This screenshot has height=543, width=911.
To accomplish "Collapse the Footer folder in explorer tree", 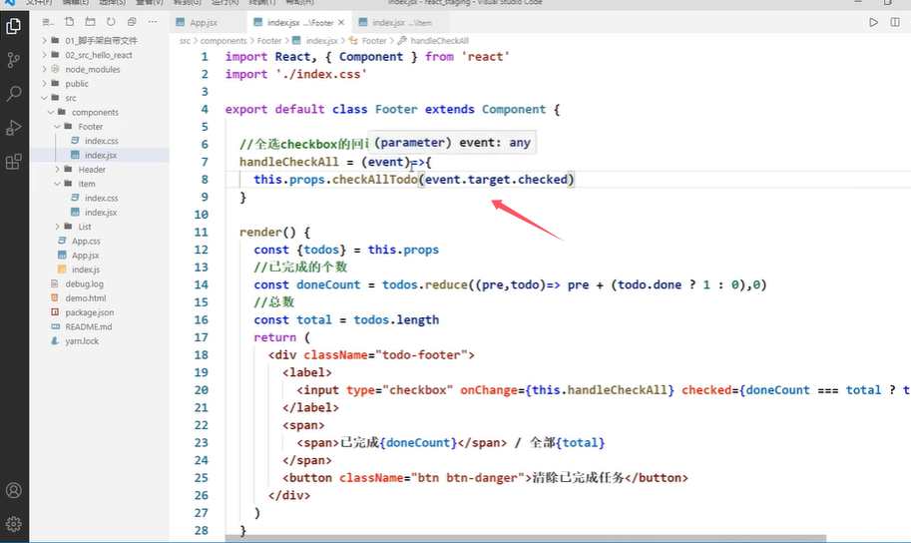I will [90, 127].
